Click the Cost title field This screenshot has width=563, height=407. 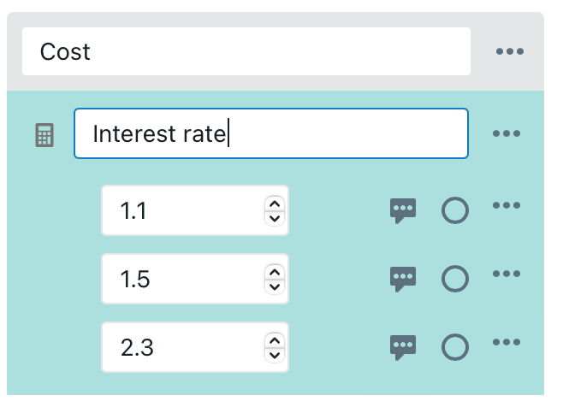click(x=246, y=51)
